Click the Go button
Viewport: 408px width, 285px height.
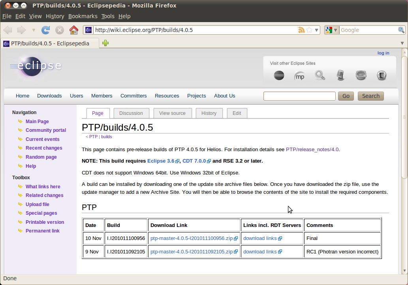[x=346, y=96]
